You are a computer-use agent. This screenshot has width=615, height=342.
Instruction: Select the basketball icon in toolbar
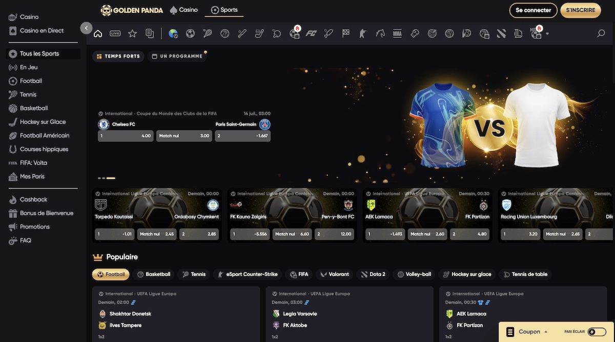tap(225, 34)
